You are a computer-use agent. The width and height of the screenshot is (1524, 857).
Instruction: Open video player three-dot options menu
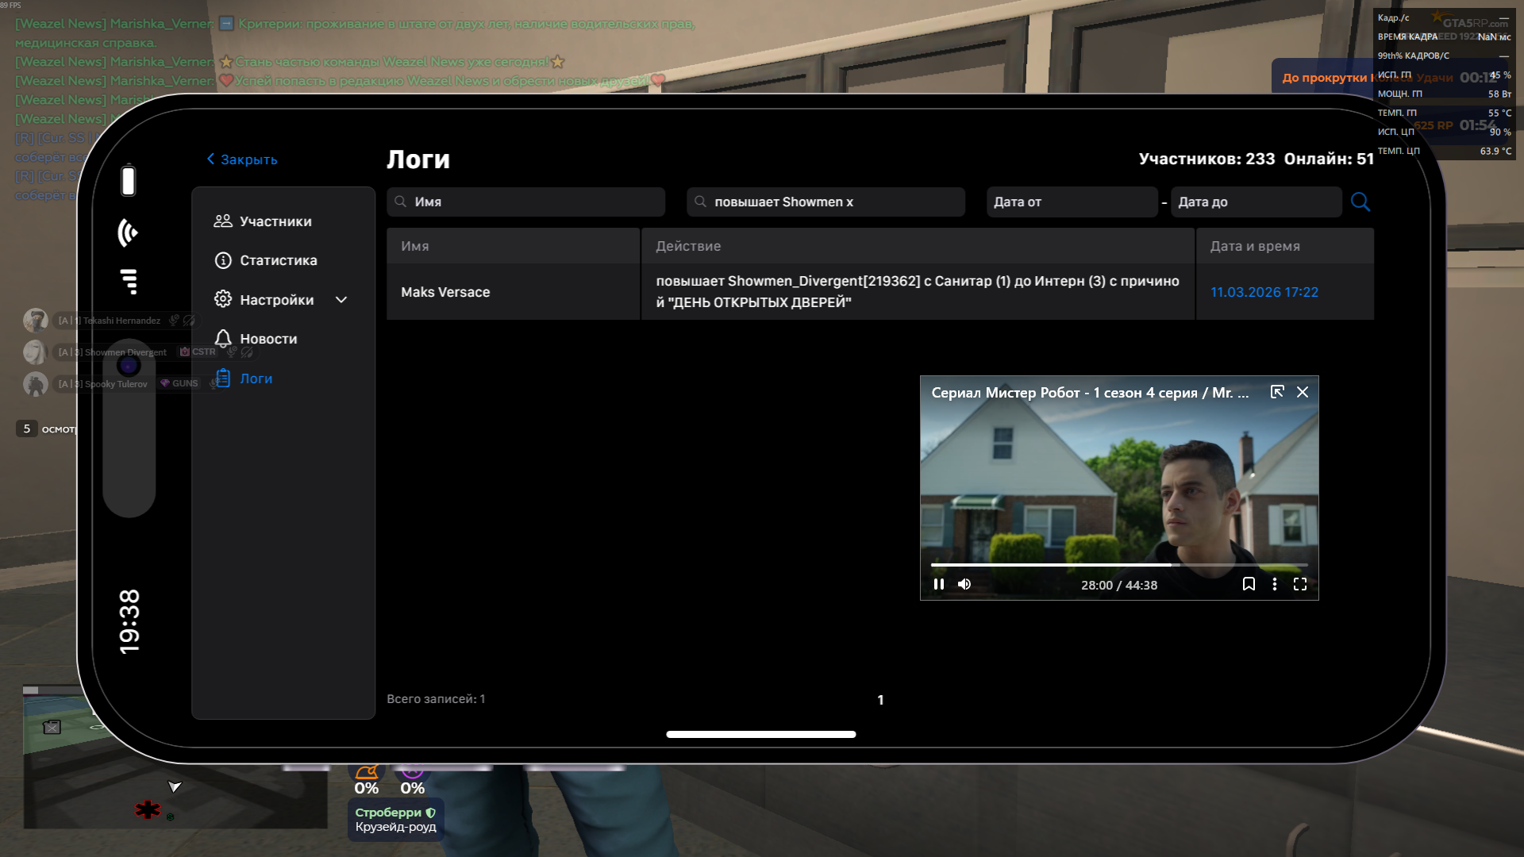1275,585
